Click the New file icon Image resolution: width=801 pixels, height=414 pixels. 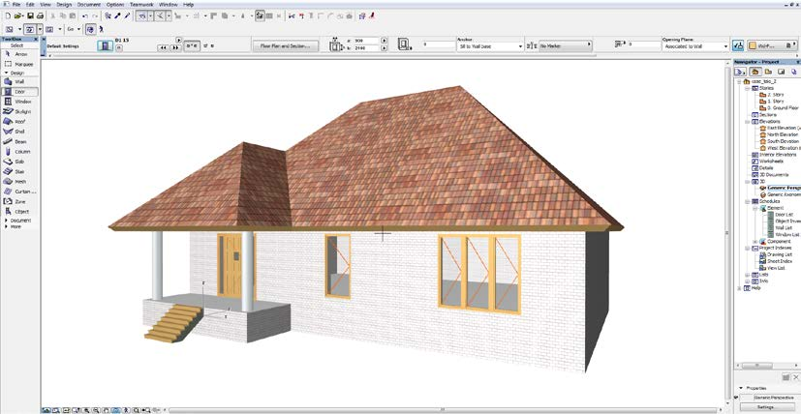tap(8, 16)
